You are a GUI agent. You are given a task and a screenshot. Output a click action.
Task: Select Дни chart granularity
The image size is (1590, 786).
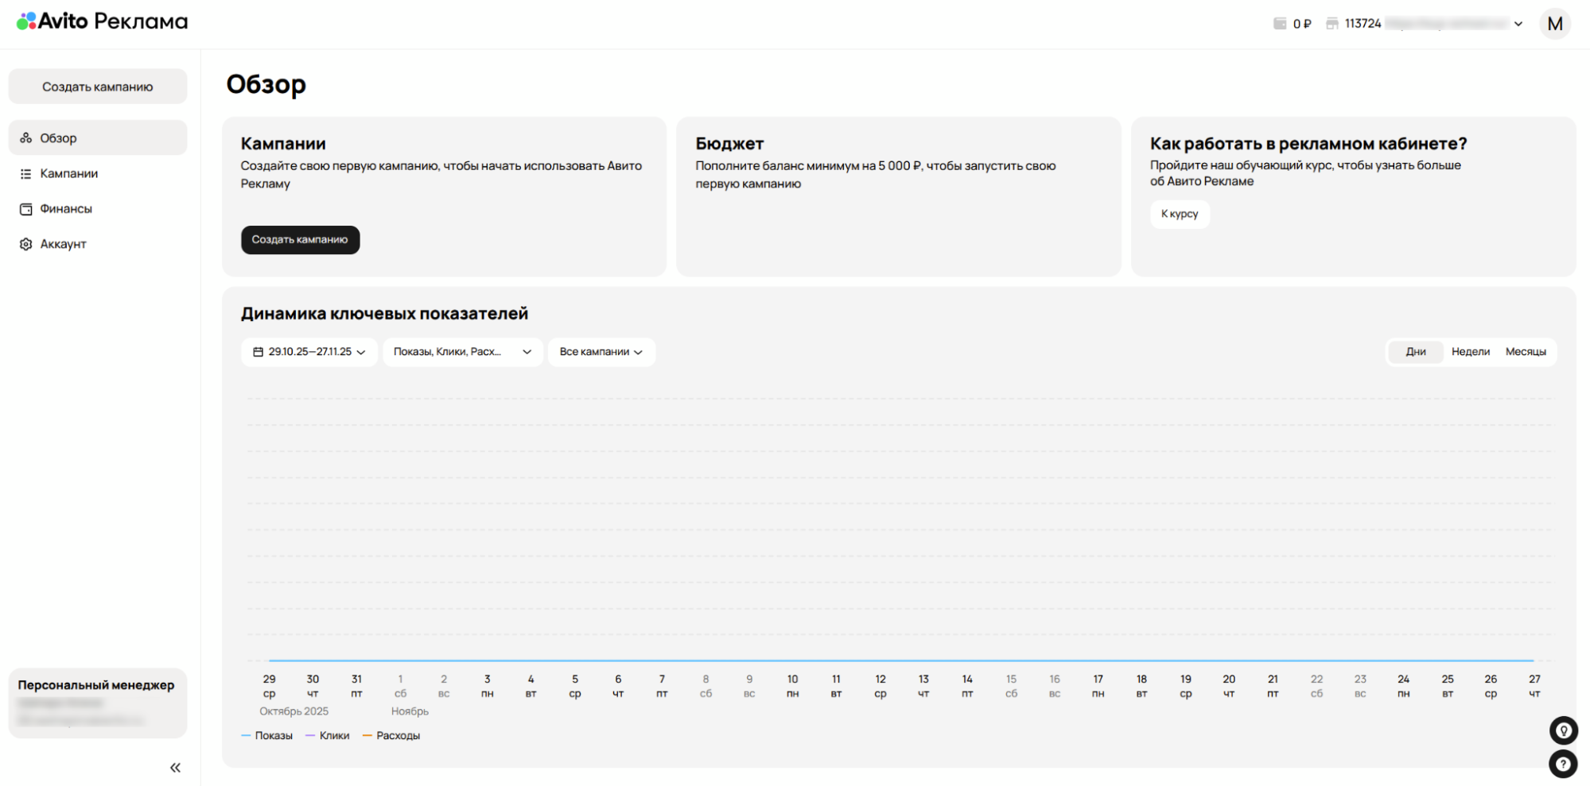click(x=1415, y=352)
